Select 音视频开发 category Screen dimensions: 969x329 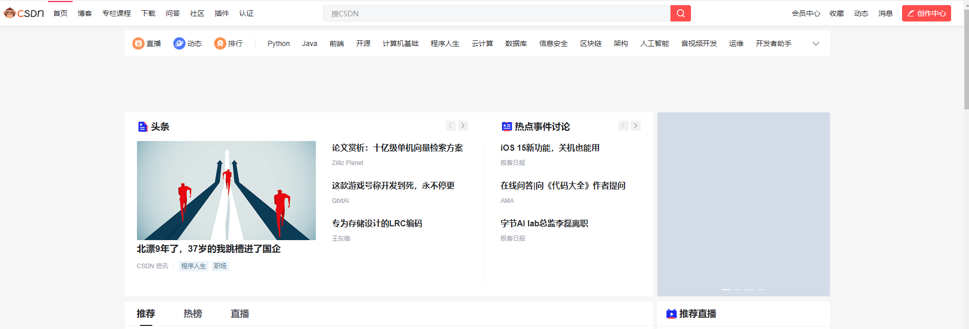(699, 43)
